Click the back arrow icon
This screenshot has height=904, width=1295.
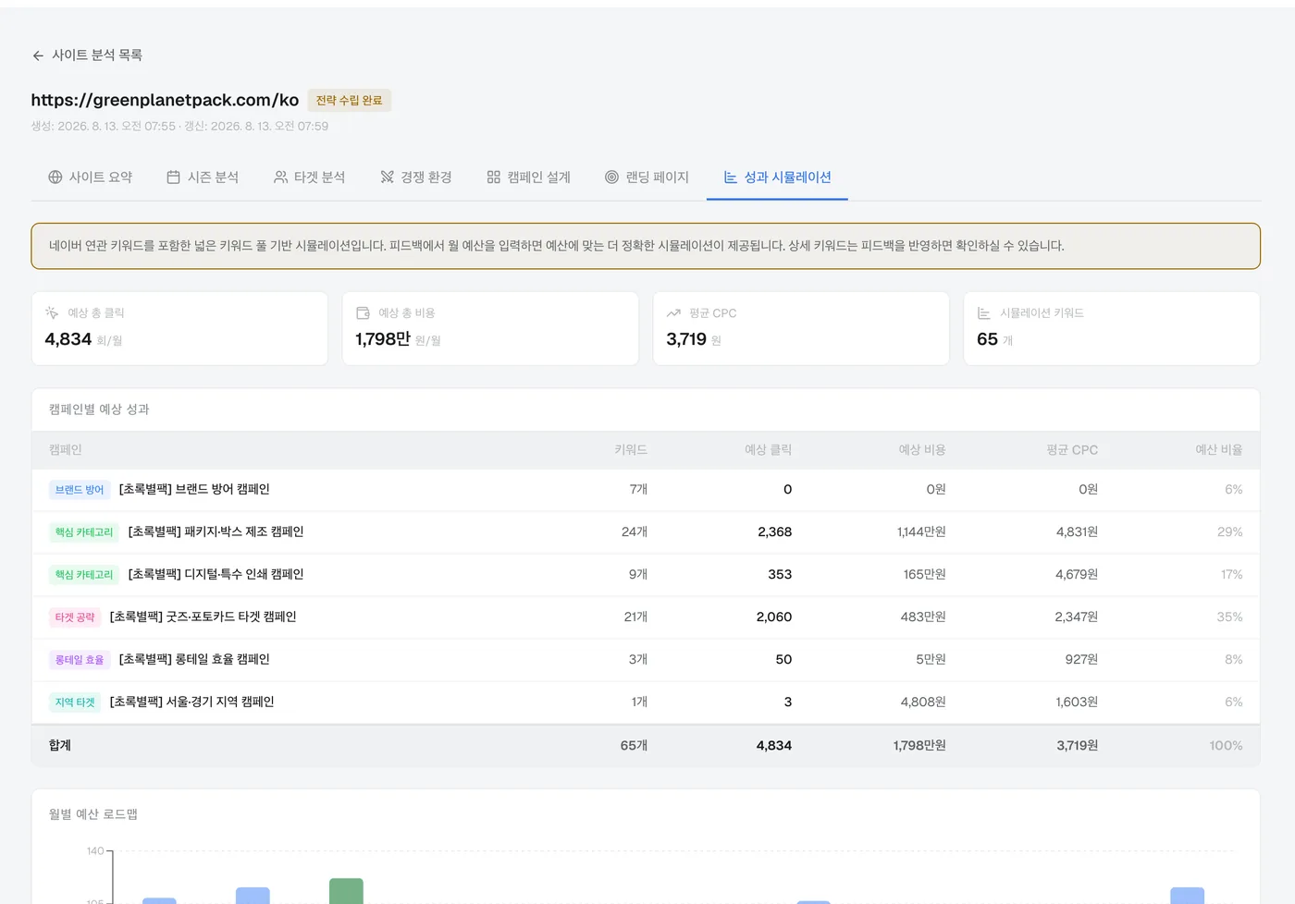tap(38, 55)
